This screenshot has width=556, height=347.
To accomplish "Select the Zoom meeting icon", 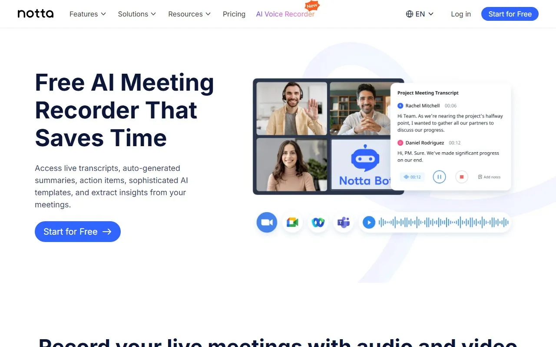I will click(267, 222).
